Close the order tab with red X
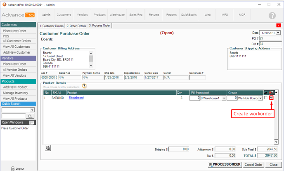Image resolution: width=284 pixels, height=171 pixels. [x=279, y=26]
